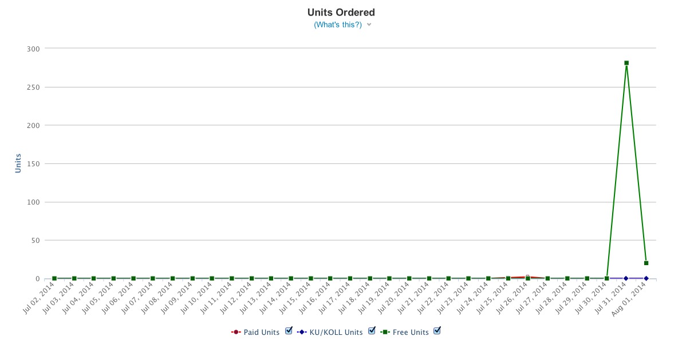Click the red Paid Units legend marker

point(236,332)
